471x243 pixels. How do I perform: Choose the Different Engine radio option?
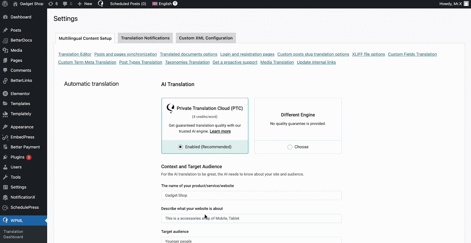click(x=290, y=147)
